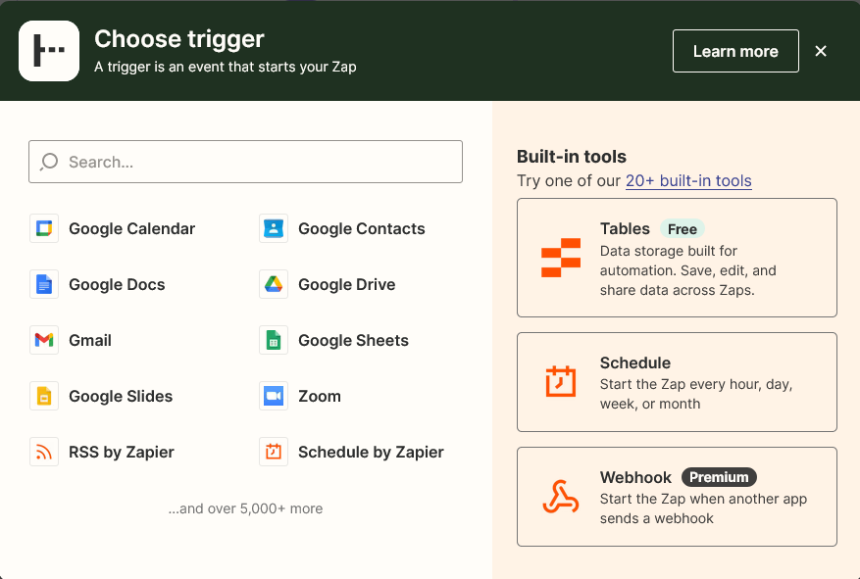Image resolution: width=860 pixels, height=579 pixels.
Task: Select Google Contacts as trigger app
Action: pos(362,228)
